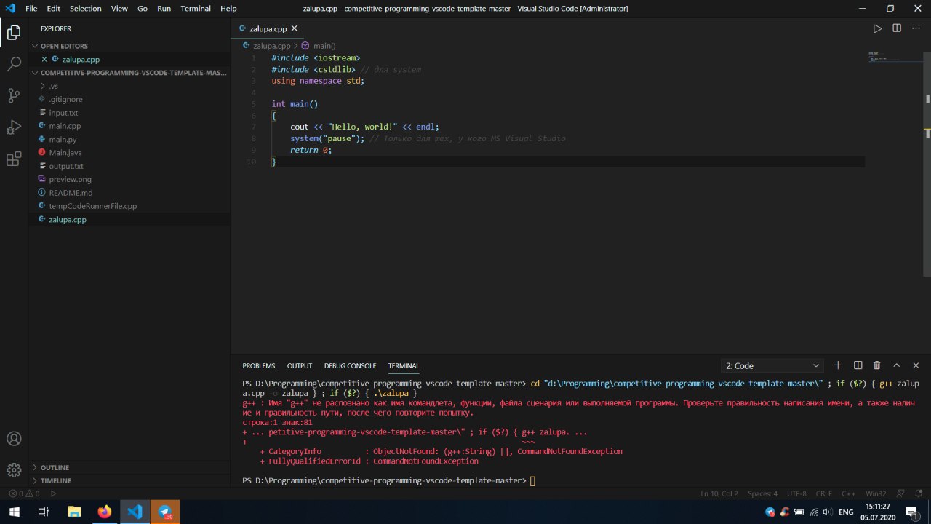931x524 pixels.
Task: Open the Manage gear menu
Action: point(14,470)
